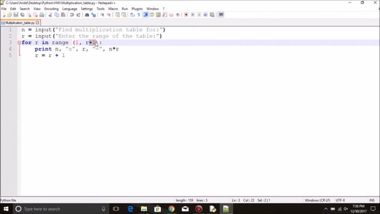Copy selection using the toolbar Copy icon
Screen dimensions: 380x214
57,15
